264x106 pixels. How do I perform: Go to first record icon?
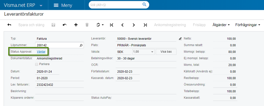pyautogui.click(x=111, y=25)
